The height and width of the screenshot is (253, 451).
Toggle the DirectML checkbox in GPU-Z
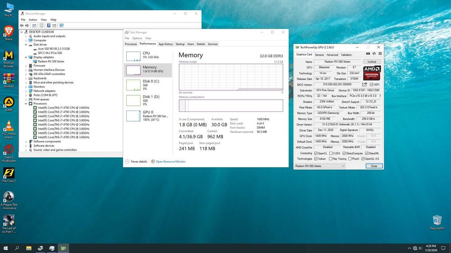367,153
